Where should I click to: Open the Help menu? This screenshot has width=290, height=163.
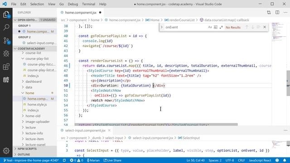103,4
